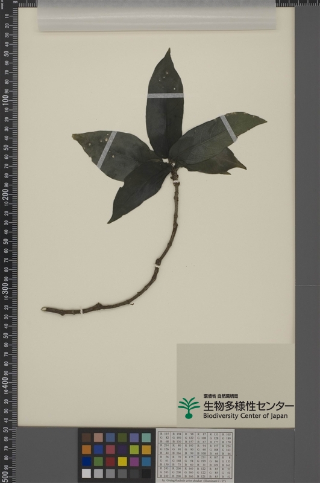
Task: Click the tape strip on the left leaf
Action: pyautogui.click(x=107, y=150)
